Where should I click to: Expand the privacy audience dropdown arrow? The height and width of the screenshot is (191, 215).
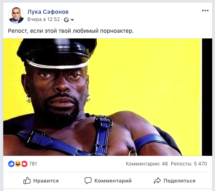[x=72, y=20]
